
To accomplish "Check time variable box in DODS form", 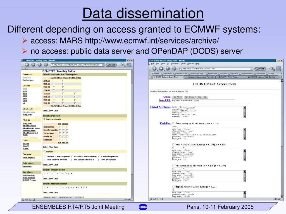I will pyautogui.click(x=173, y=123).
